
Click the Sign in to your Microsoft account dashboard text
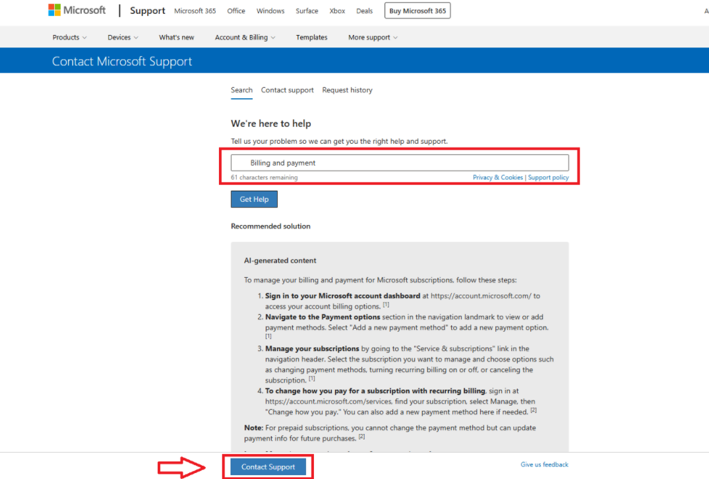click(x=342, y=296)
